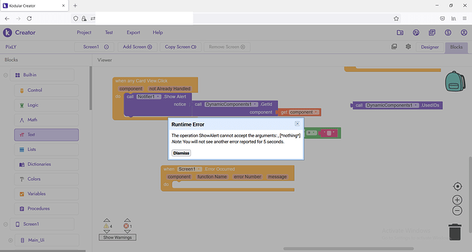This screenshot has height=252, width=472.
Task: Select the Screen1 component in blocks tree
Action: coord(42,225)
